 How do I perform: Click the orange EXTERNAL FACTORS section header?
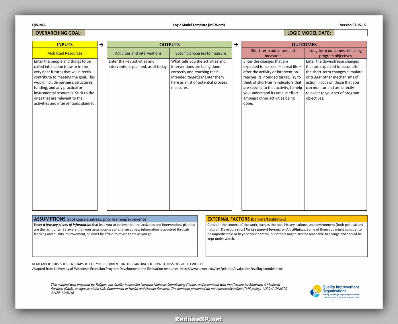286,219
